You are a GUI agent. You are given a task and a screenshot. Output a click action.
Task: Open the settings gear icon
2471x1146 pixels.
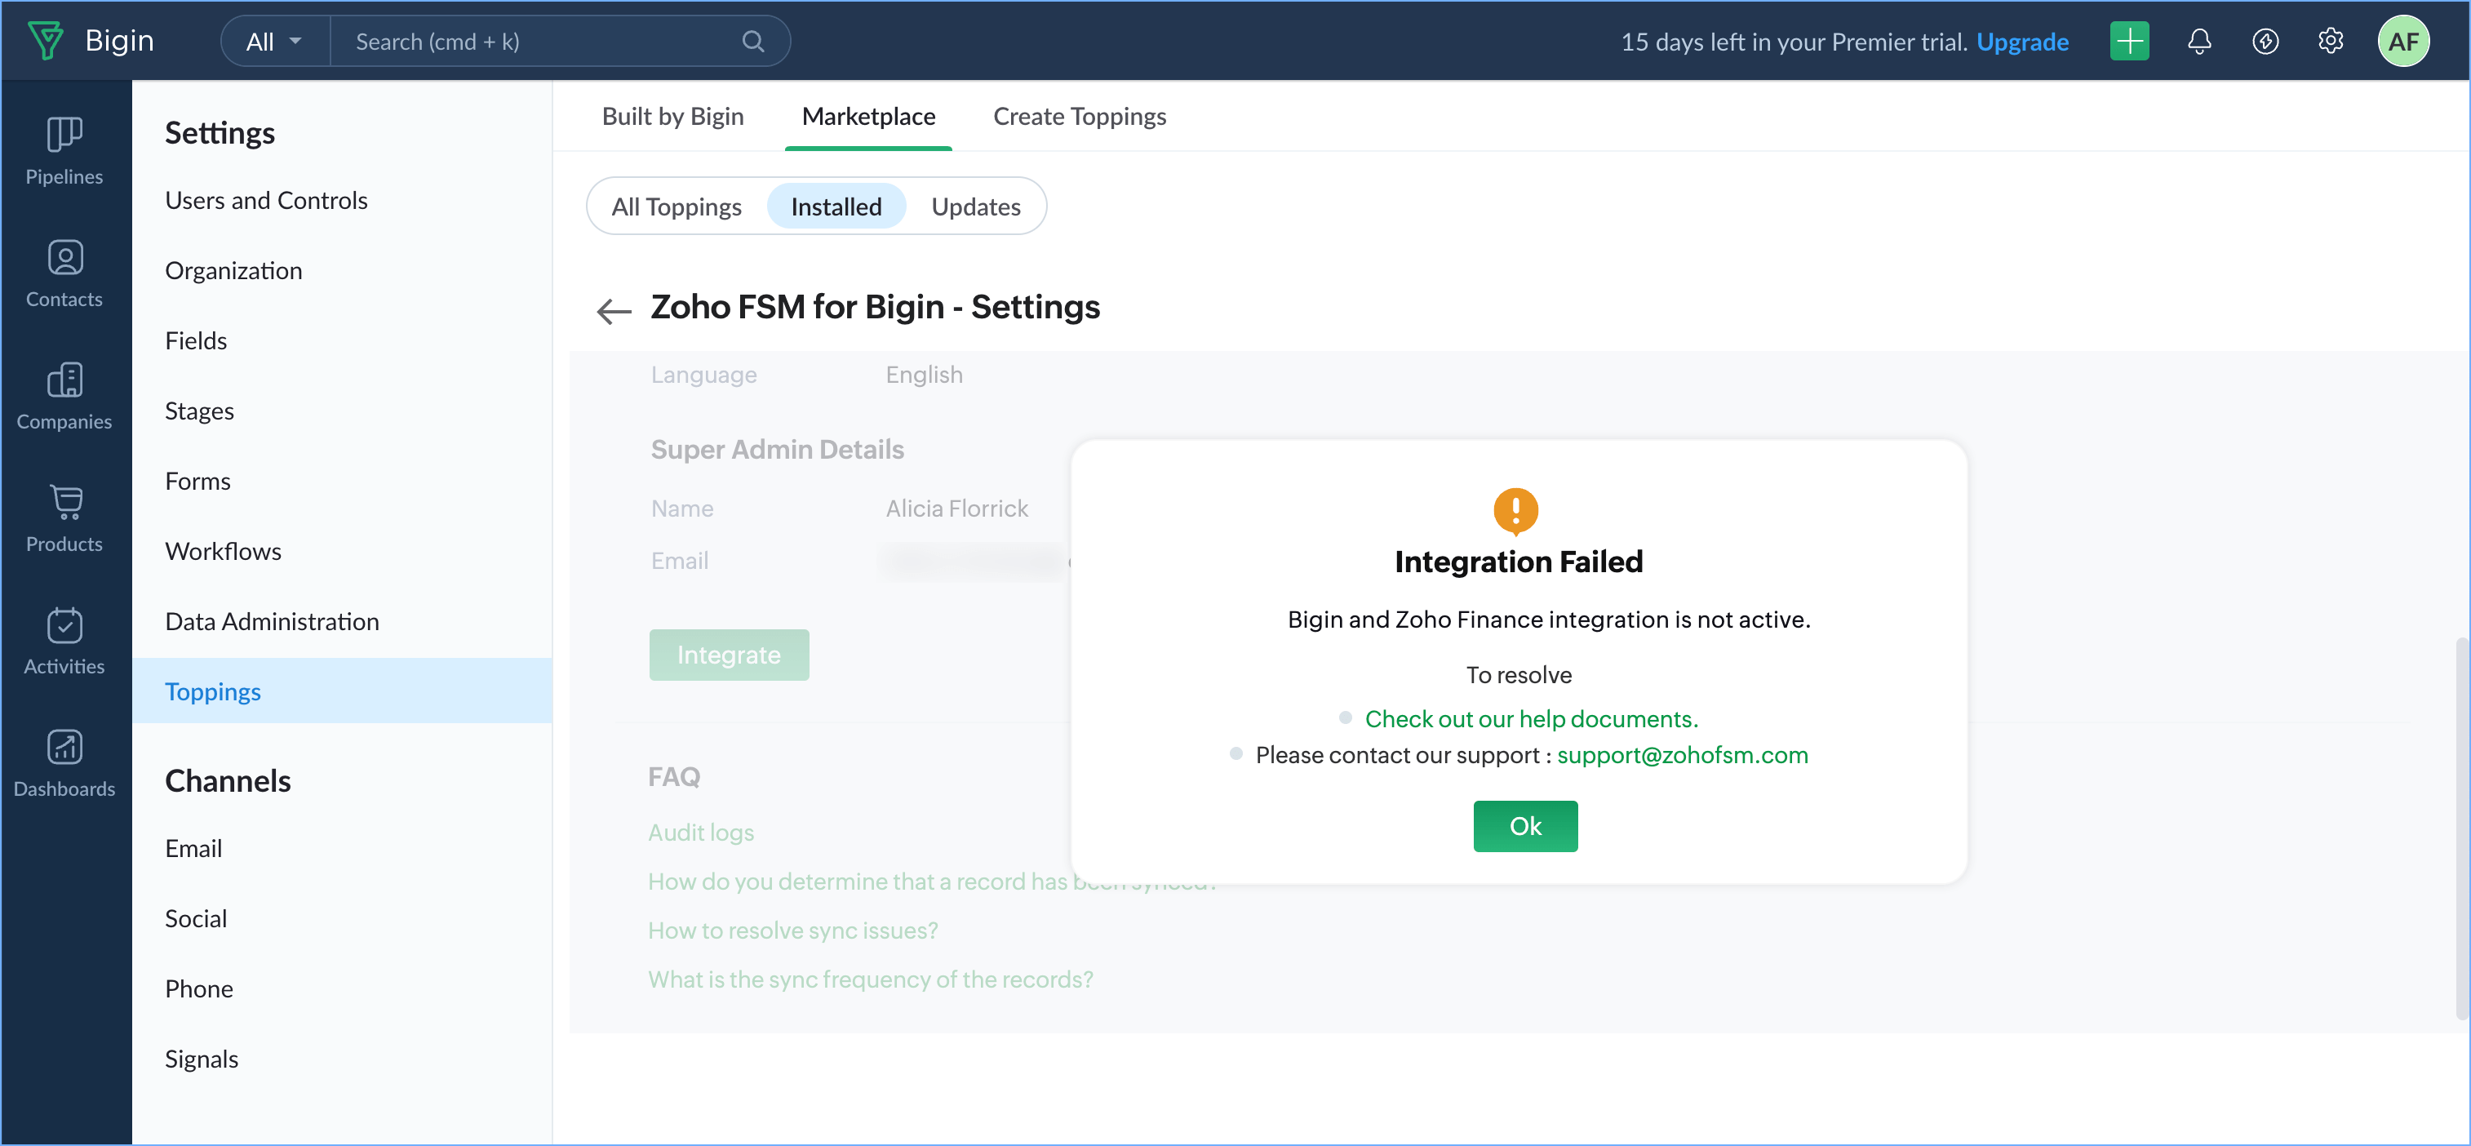coord(2330,42)
